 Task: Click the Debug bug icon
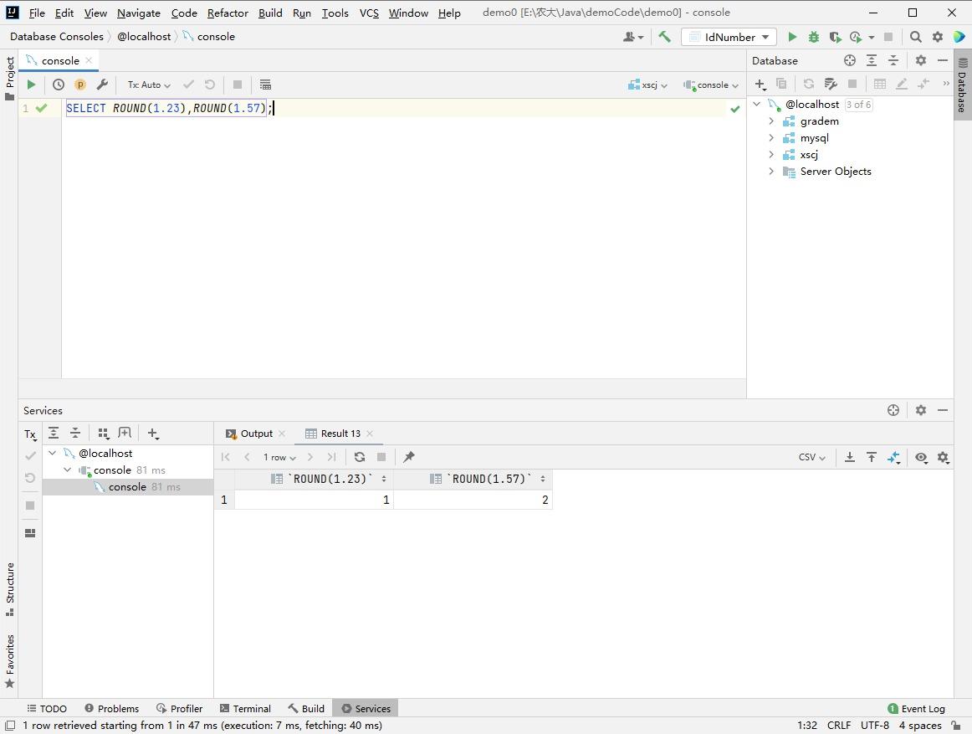pos(813,37)
